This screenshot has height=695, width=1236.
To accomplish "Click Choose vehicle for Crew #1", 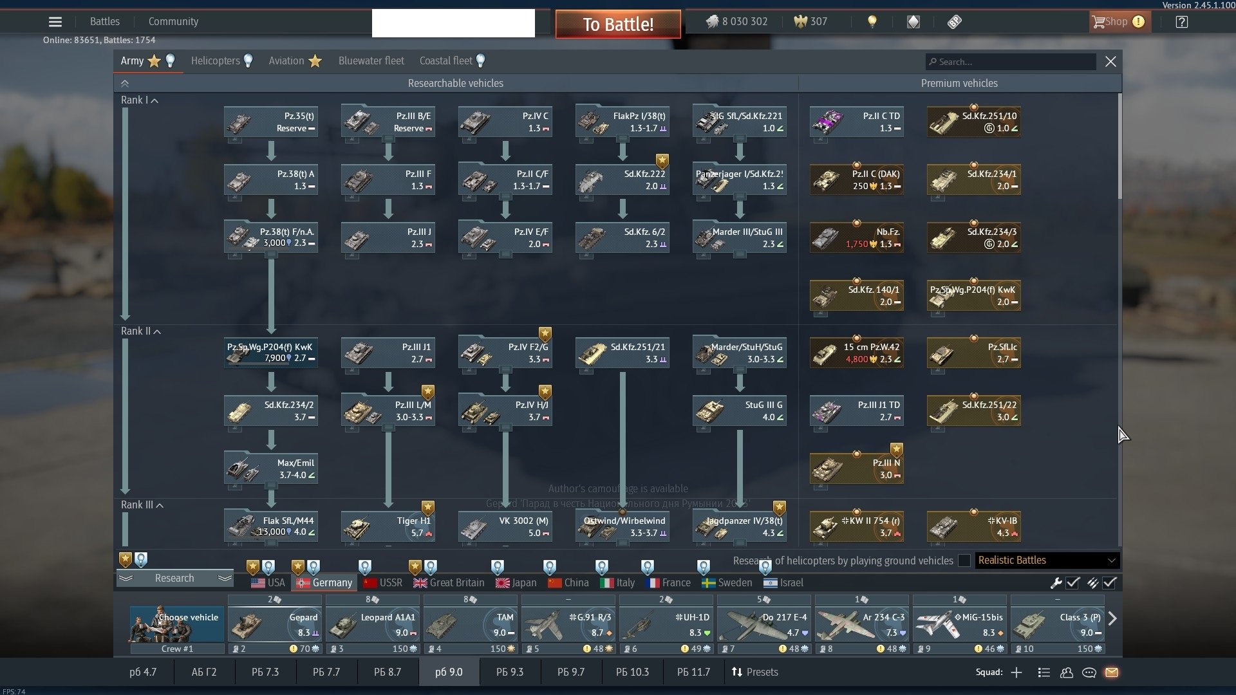I will click(177, 624).
